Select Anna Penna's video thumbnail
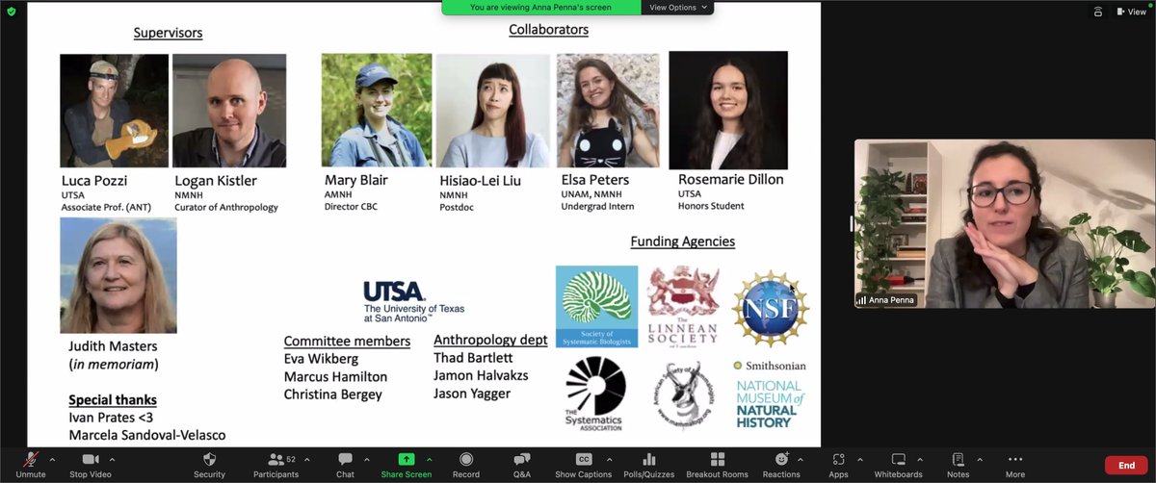The height and width of the screenshot is (483, 1156). coord(1005,224)
